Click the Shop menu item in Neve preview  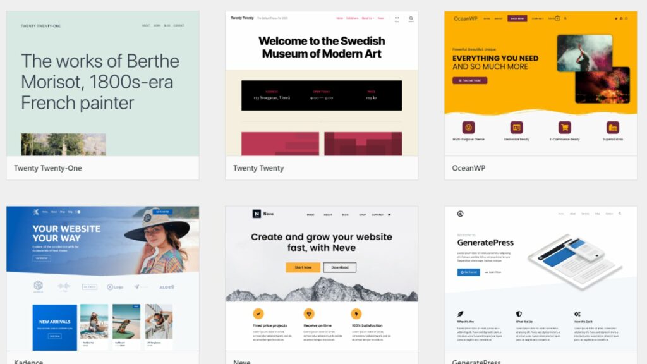click(362, 215)
